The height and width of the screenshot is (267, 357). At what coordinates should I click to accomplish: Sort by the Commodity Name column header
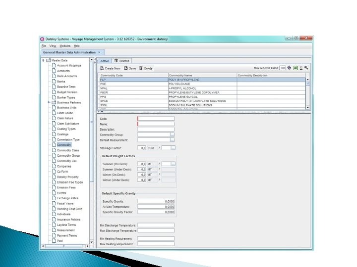tap(203, 75)
